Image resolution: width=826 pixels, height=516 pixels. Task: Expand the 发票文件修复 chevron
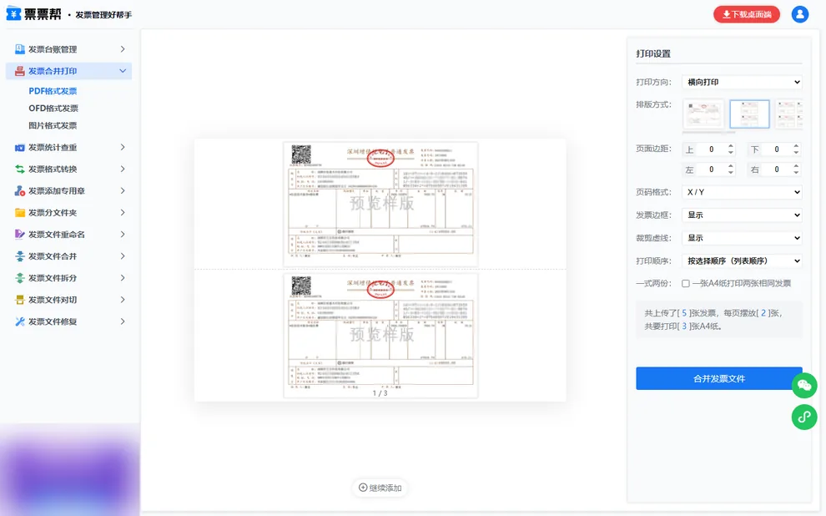coord(123,321)
